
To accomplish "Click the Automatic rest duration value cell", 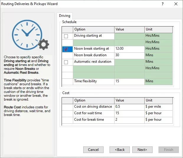I will [x=129, y=62].
